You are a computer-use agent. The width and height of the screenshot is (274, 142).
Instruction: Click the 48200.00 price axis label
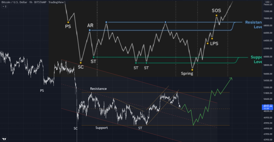pyautogui.click(x=267, y=111)
